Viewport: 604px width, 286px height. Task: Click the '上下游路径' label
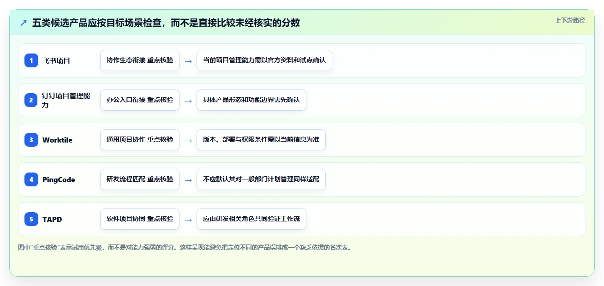570,20
